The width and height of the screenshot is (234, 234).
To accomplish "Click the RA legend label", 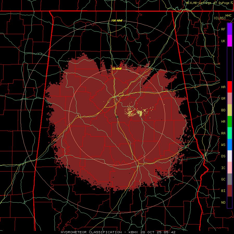I will click(223, 133).
